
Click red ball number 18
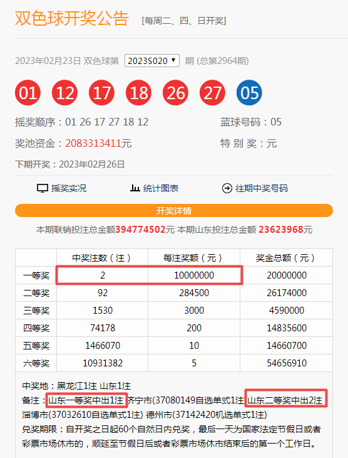tap(138, 93)
